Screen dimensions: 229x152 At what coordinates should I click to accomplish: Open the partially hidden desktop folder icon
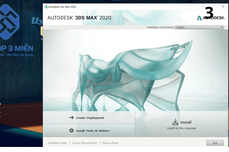41,32
